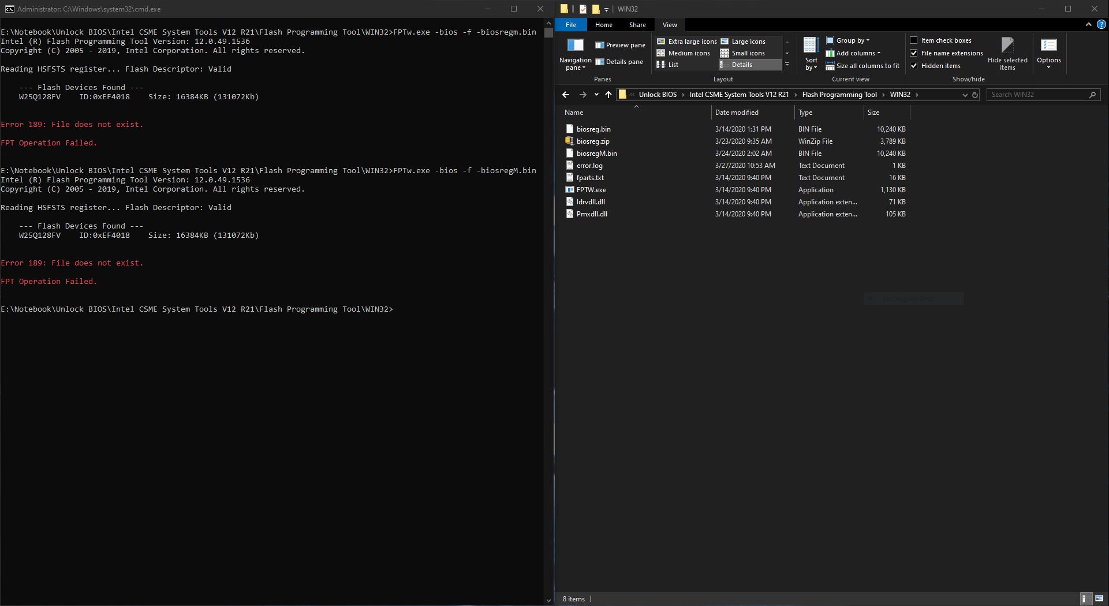Sort by Type column header
This screenshot has width=1109, height=606.
[x=829, y=113]
